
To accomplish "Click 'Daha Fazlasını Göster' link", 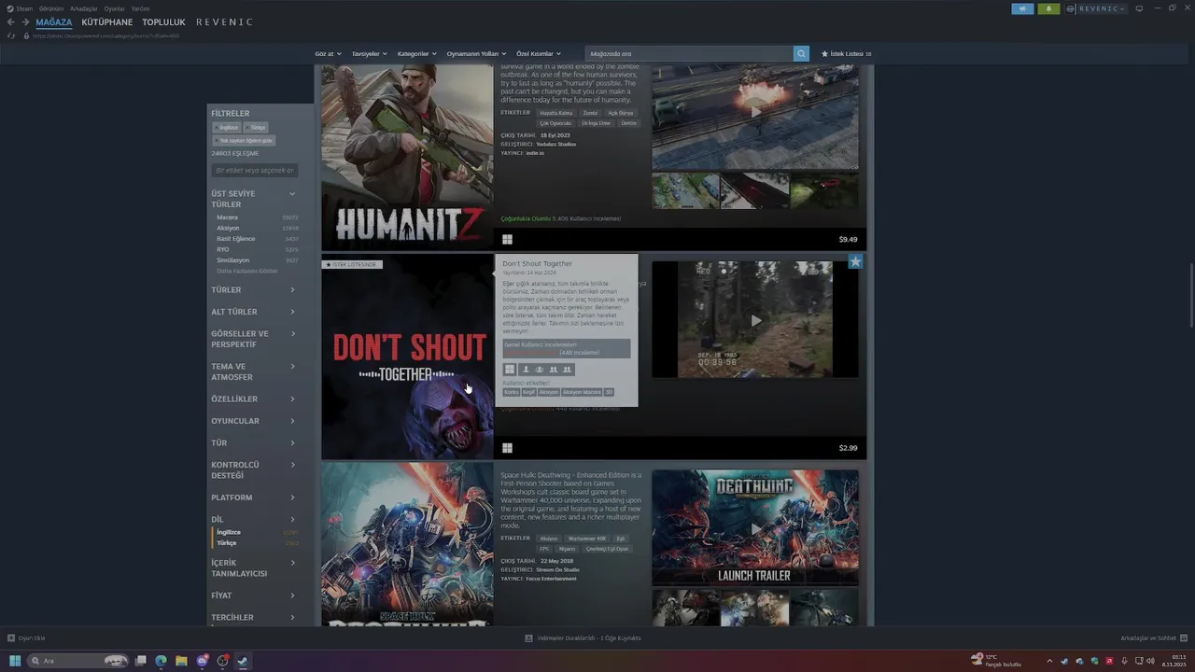I will [247, 271].
